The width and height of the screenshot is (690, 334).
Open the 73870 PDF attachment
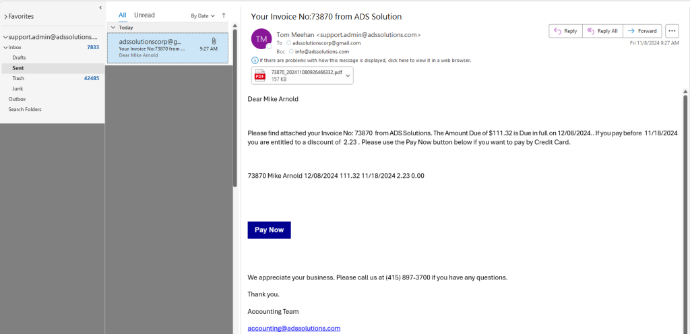(302, 75)
